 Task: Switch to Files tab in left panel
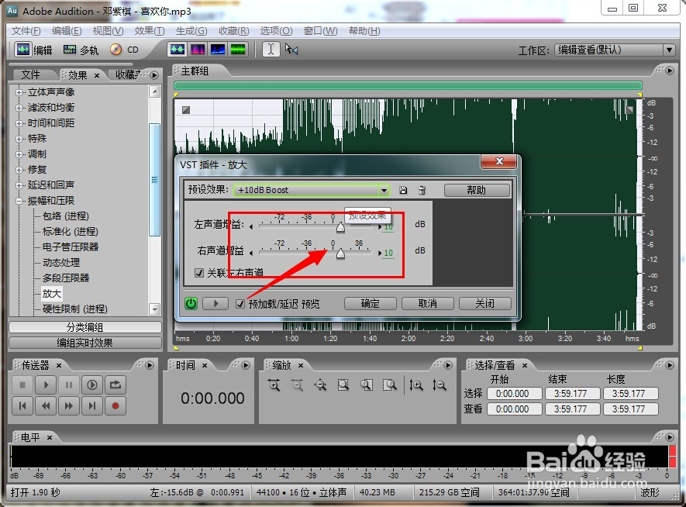pos(31,74)
